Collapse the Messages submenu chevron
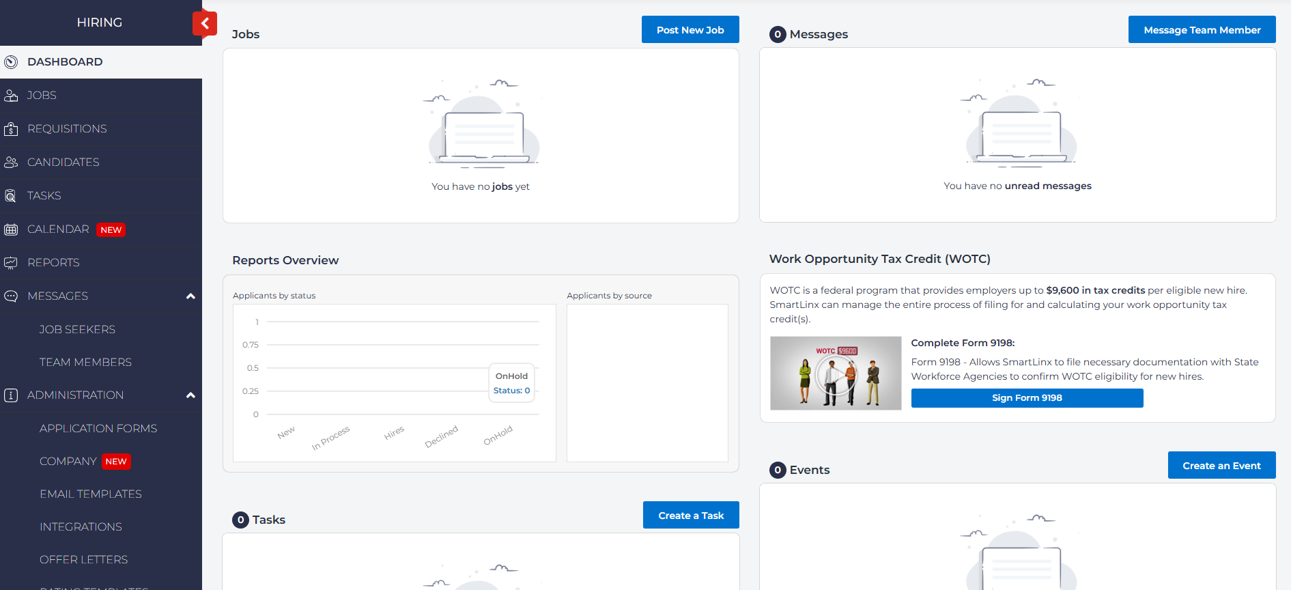The width and height of the screenshot is (1291, 590). click(x=190, y=296)
